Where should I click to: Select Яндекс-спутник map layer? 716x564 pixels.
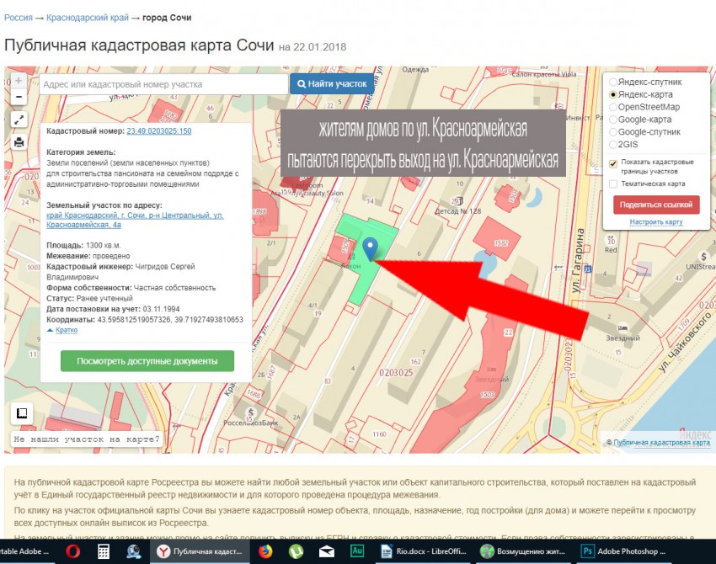[x=613, y=82]
